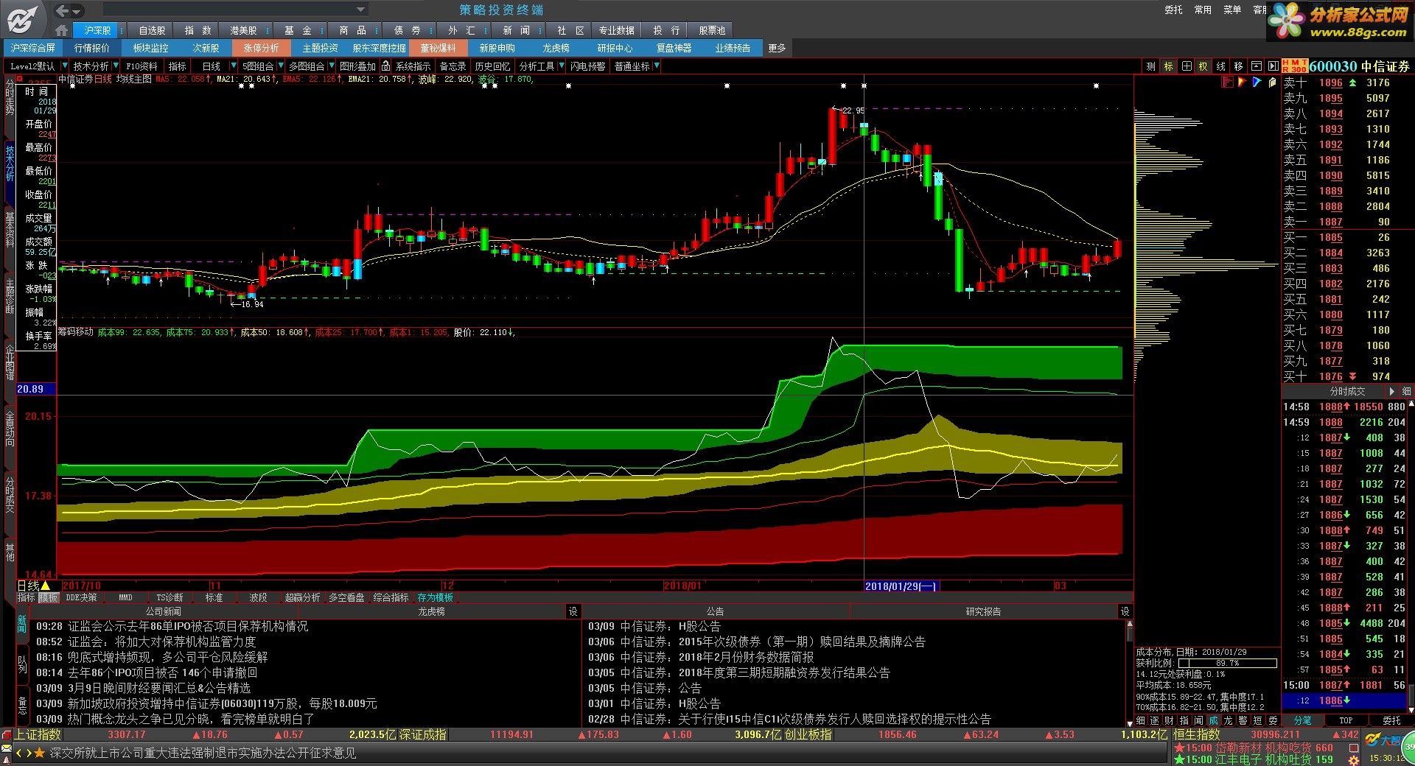Image resolution: width=1415 pixels, height=766 pixels.
Task: Click the announcements panel vertical scrollbar
Action: [1129, 673]
